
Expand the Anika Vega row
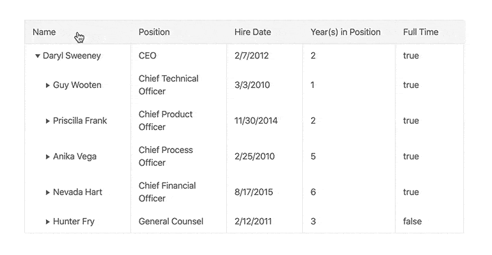coord(48,156)
